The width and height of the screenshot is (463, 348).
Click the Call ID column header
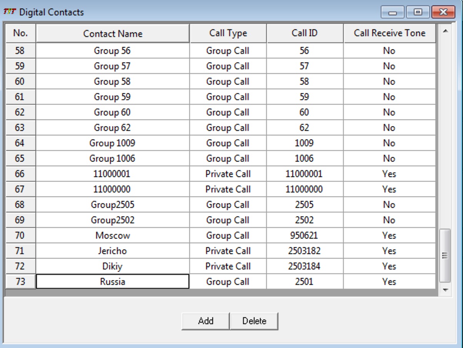point(305,33)
